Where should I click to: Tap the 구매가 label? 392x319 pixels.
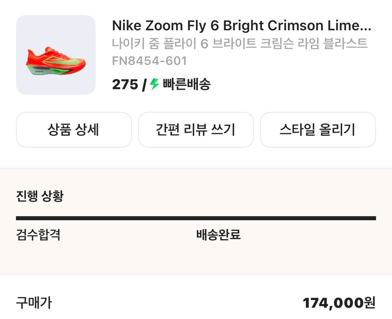pyautogui.click(x=34, y=303)
